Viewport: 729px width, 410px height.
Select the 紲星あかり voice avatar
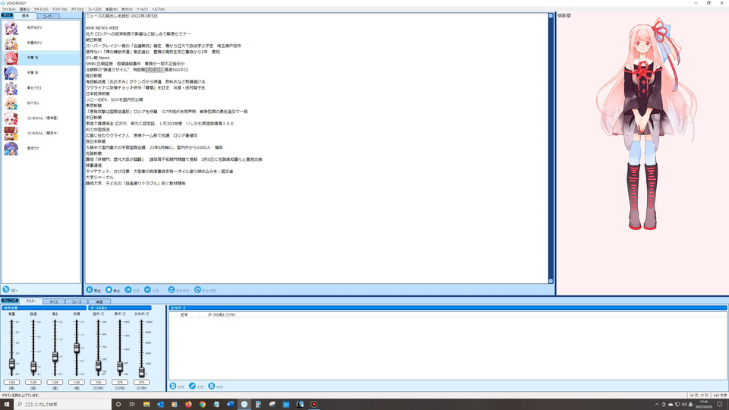coord(11,43)
